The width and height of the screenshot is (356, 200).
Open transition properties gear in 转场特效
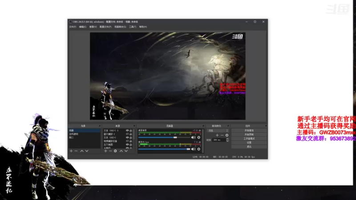[x=227, y=136]
